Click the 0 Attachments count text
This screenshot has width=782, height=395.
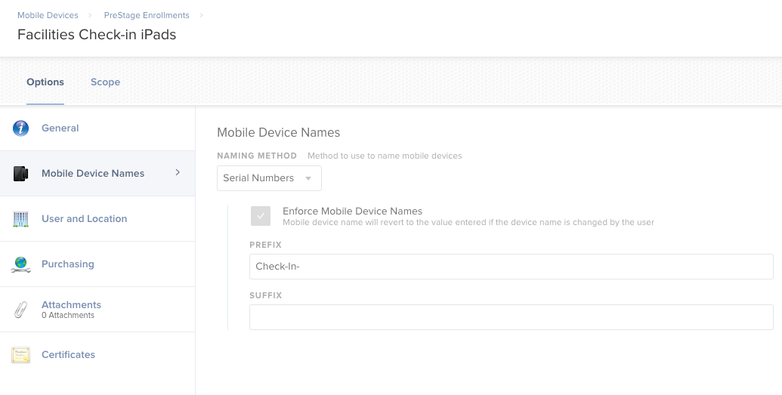point(68,316)
